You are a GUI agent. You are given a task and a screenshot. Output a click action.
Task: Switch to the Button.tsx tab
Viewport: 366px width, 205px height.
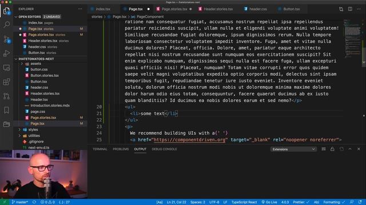[x=291, y=9]
